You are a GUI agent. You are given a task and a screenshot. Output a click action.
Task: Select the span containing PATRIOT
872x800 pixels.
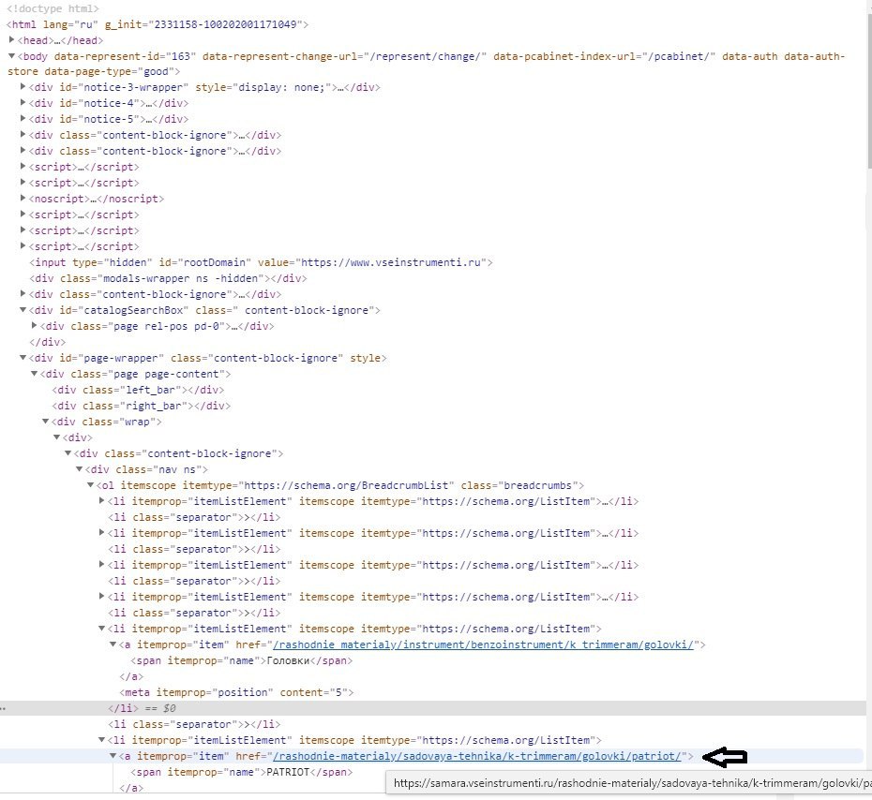[241, 772]
